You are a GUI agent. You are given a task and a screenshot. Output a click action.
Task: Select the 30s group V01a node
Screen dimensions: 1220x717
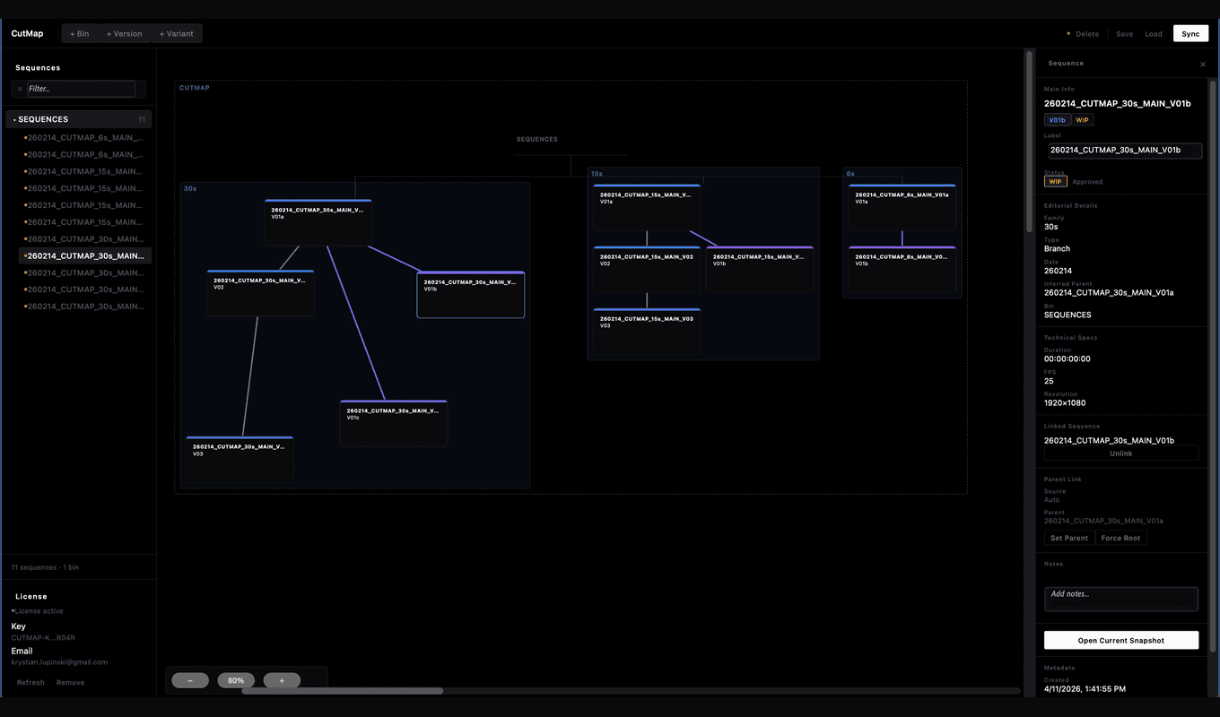tap(318, 222)
